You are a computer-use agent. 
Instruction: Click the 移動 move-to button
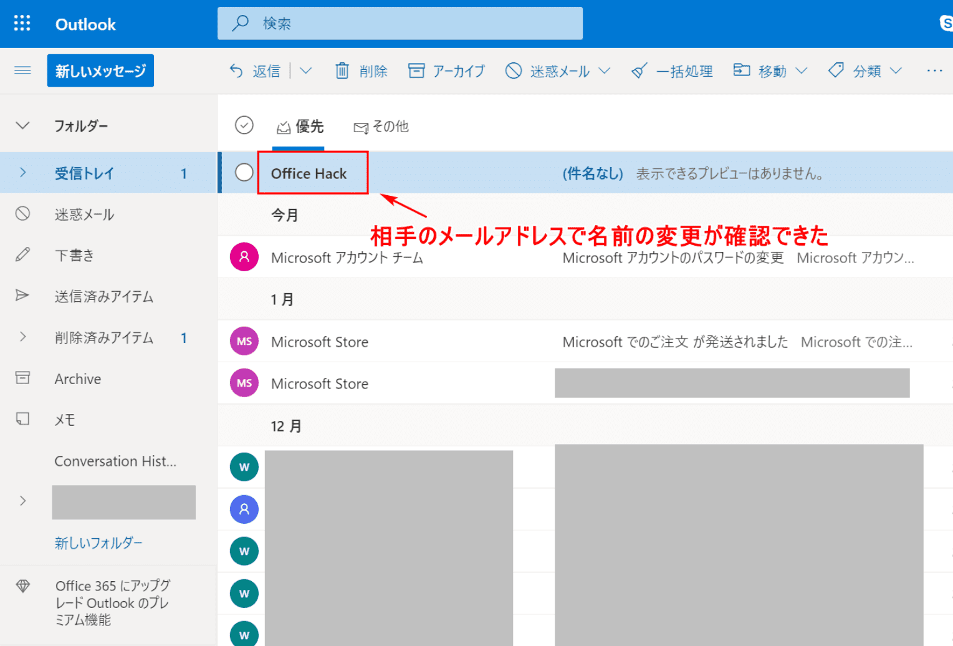point(760,71)
